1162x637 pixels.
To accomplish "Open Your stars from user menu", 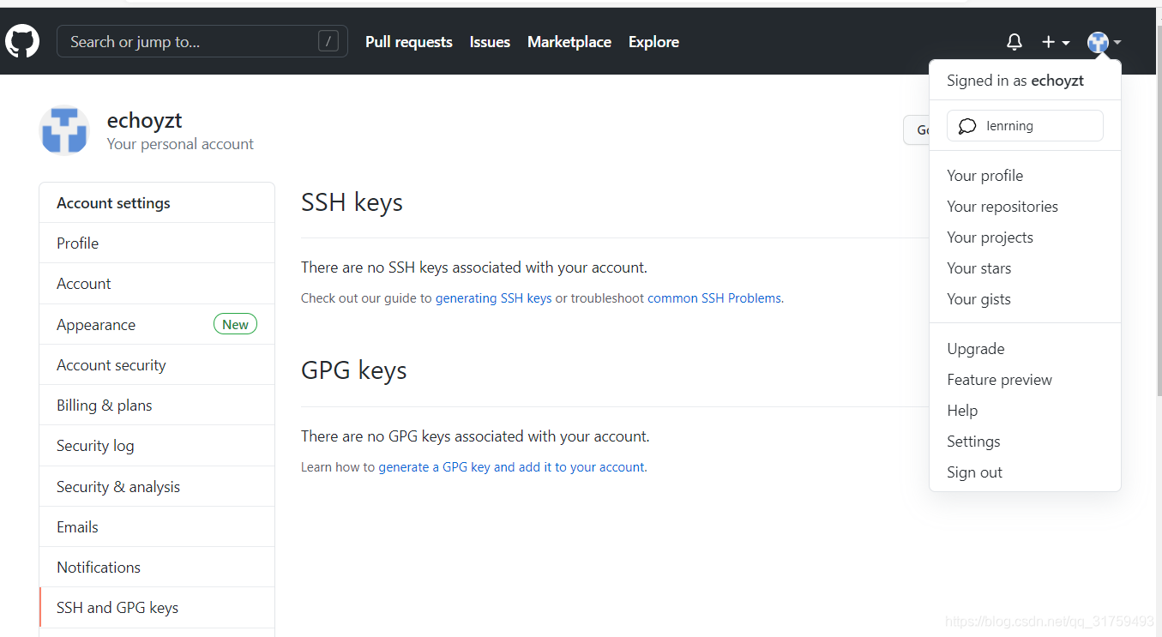I will [x=1025, y=267].
